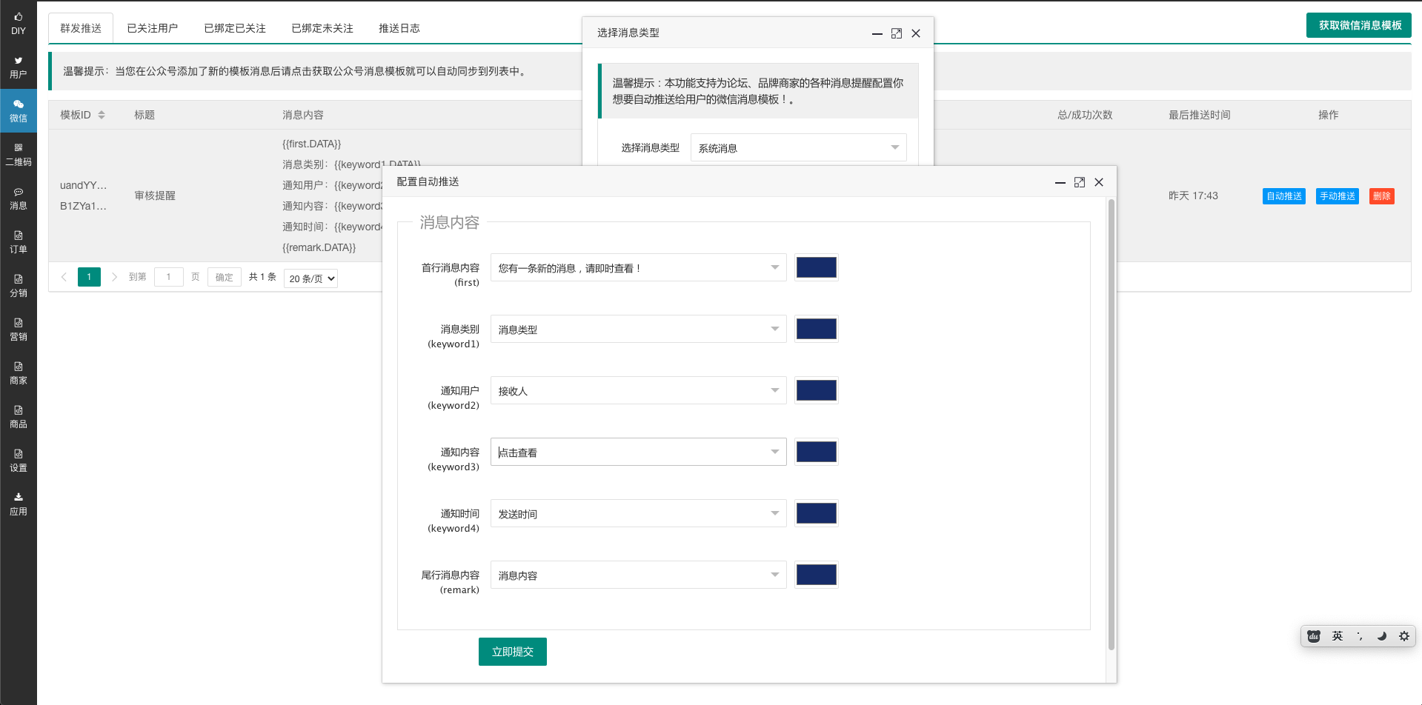The image size is (1422, 705).
Task: Confirm page jump with 确定 button
Action: coord(225,277)
